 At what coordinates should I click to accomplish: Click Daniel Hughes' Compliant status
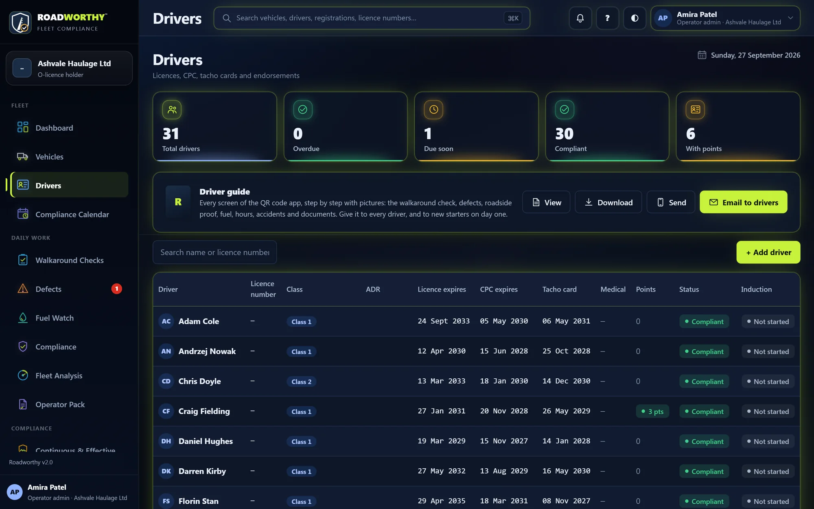point(704,441)
